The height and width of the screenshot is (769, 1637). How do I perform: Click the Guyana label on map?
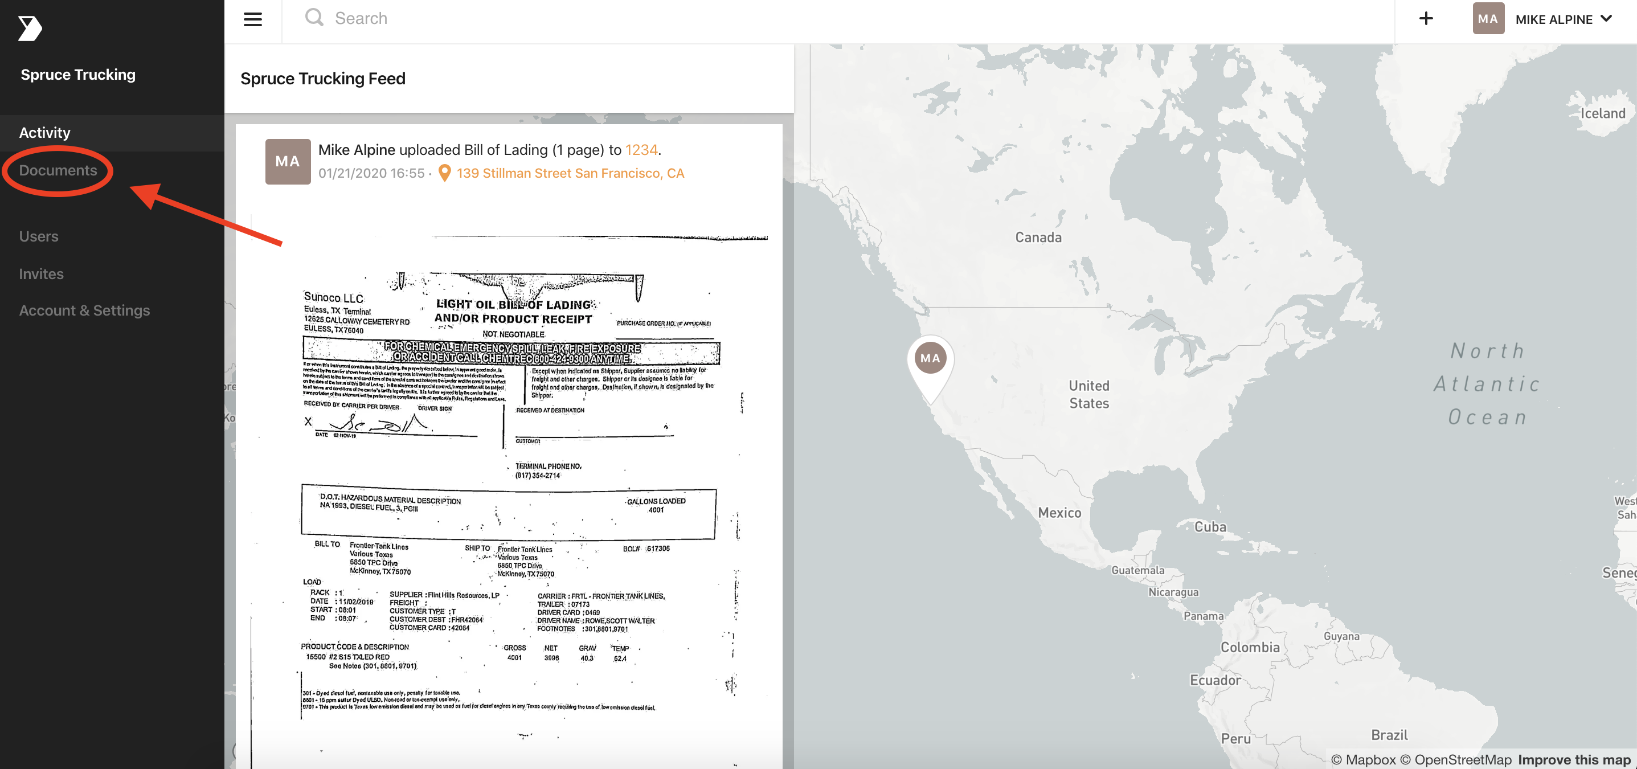click(1341, 636)
